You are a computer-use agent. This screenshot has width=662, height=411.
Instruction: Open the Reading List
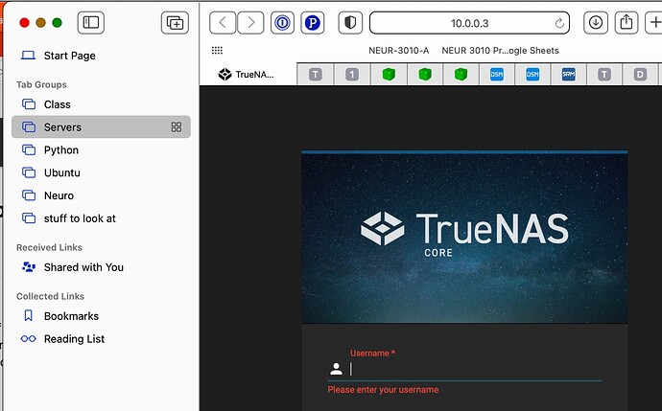[101, 339]
